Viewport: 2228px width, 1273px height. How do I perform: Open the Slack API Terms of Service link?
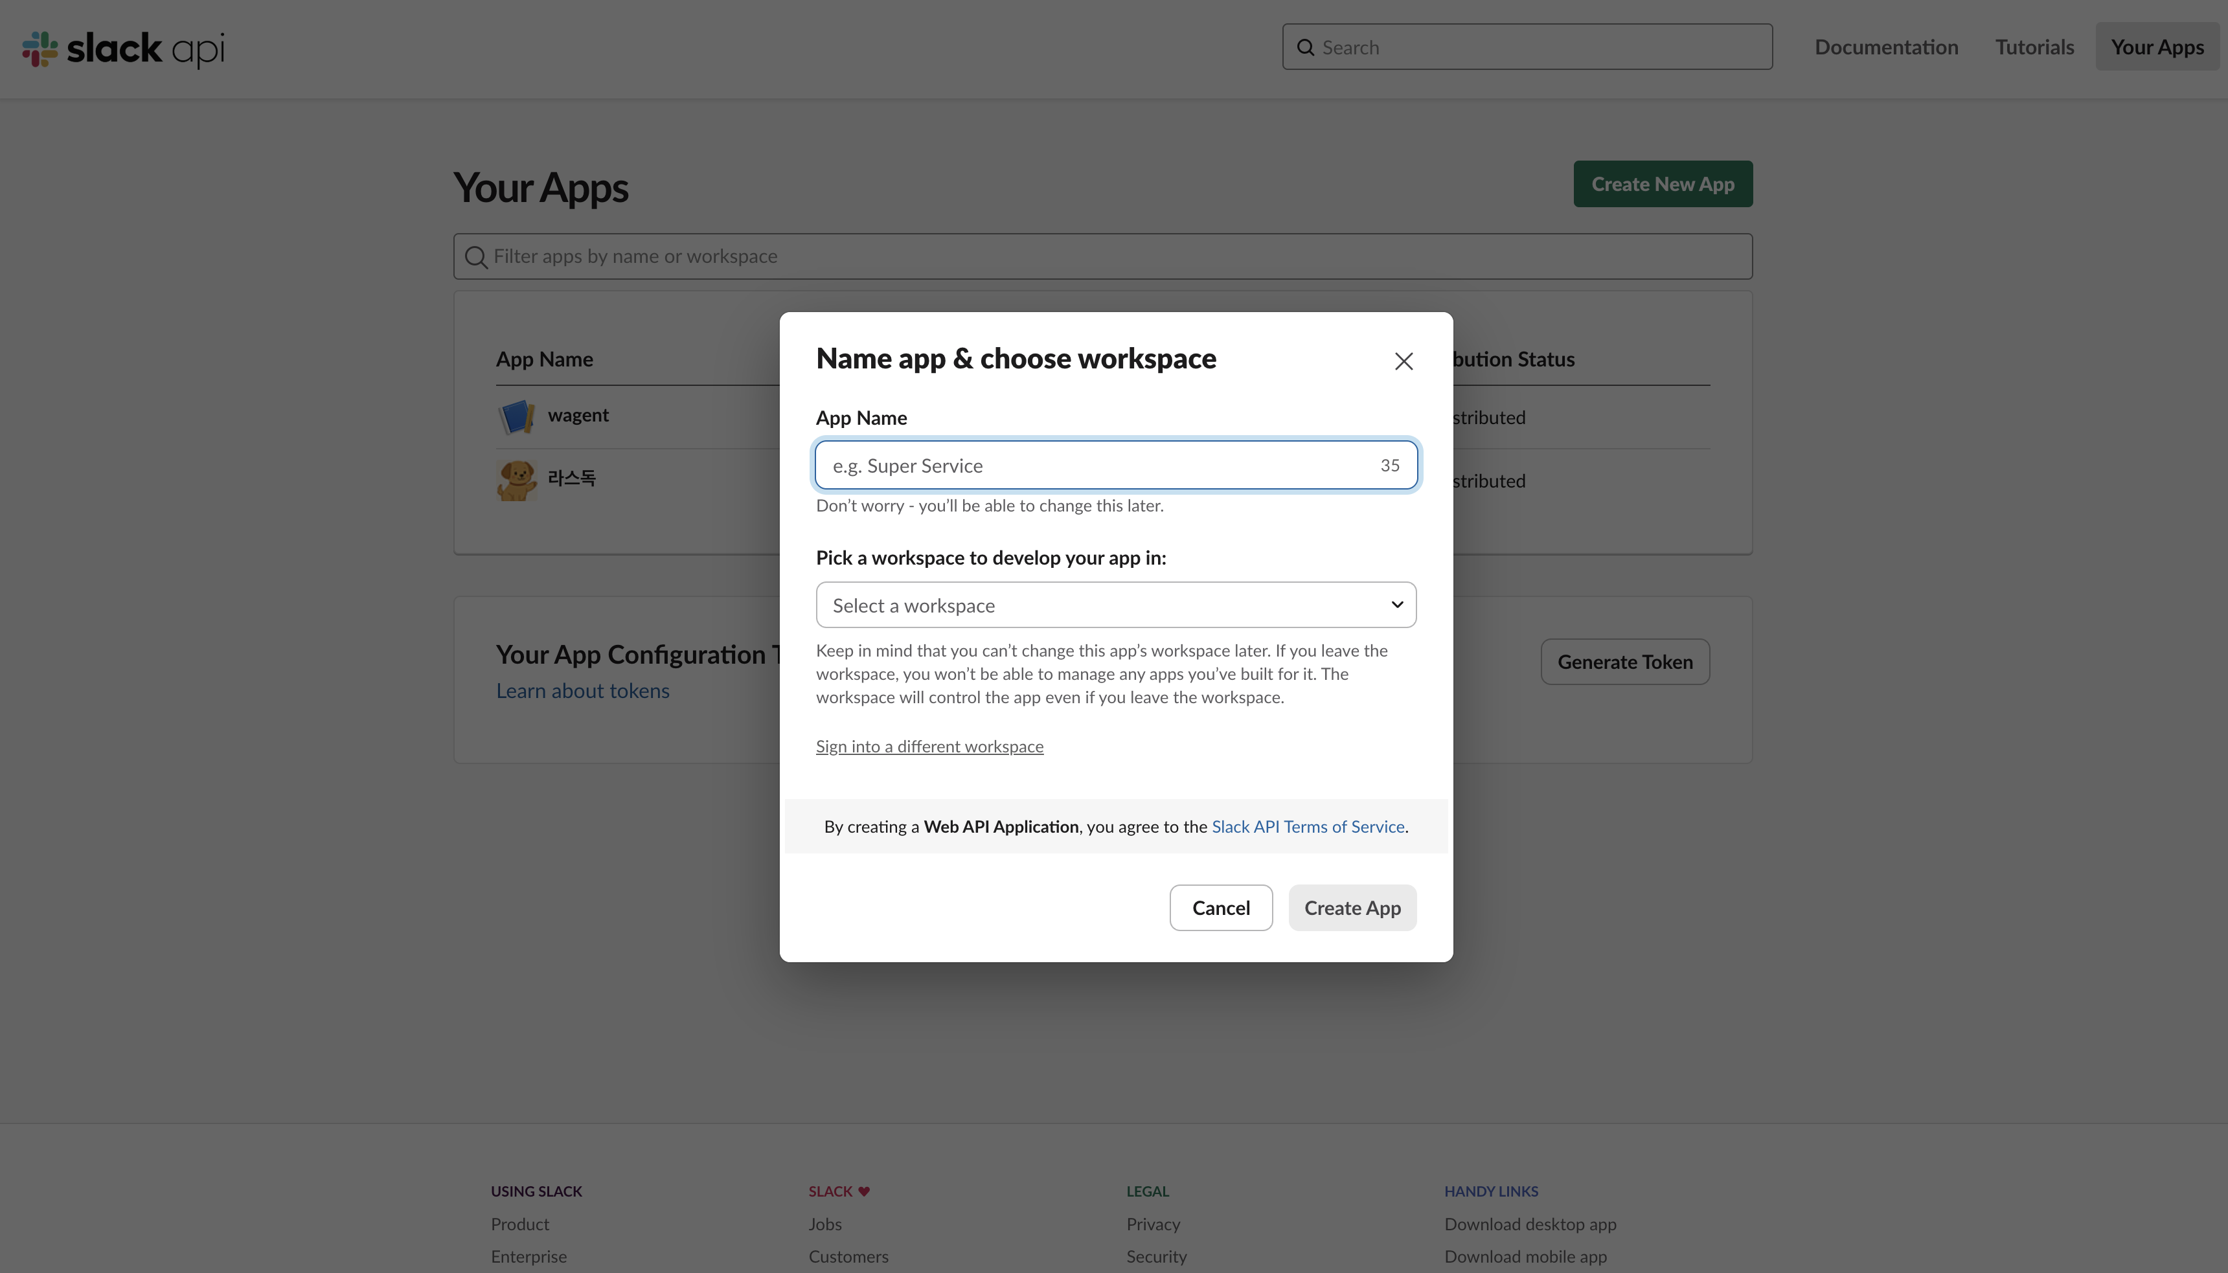point(1307,826)
